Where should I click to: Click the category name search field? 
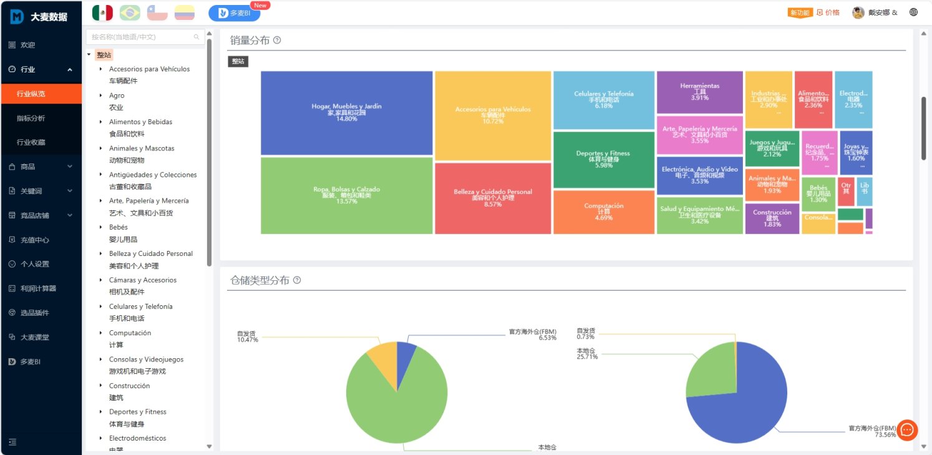point(141,37)
